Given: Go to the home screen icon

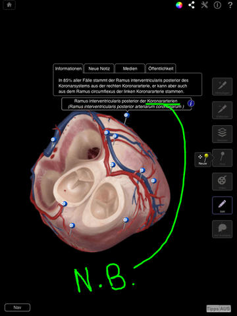Looking at the screenshot, I should [x=9, y=5].
